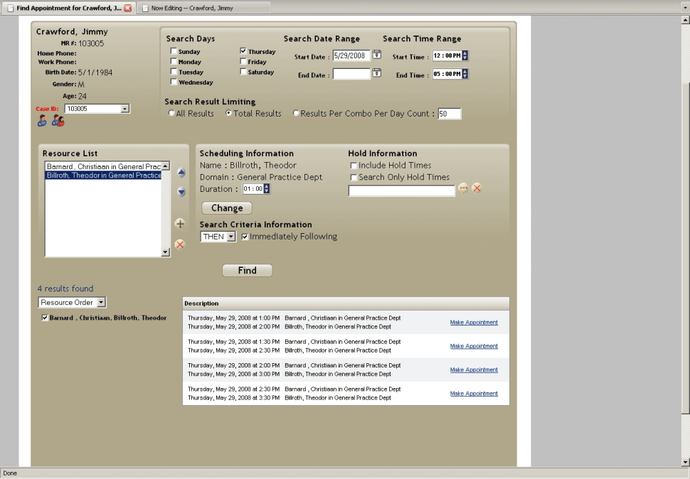Check the Sunday search day
This screenshot has height=479, width=690.
click(x=174, y=50)
